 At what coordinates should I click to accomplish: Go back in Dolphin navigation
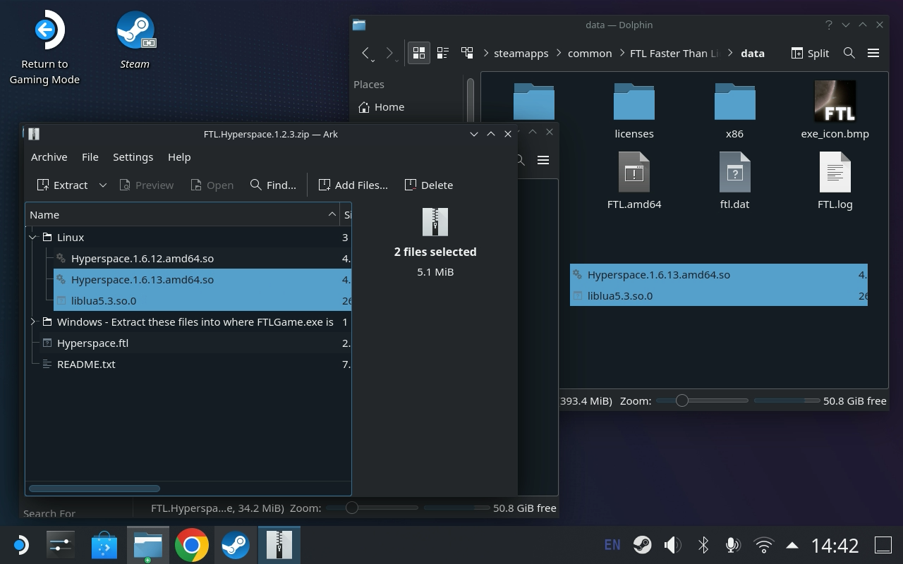(365, 53)
